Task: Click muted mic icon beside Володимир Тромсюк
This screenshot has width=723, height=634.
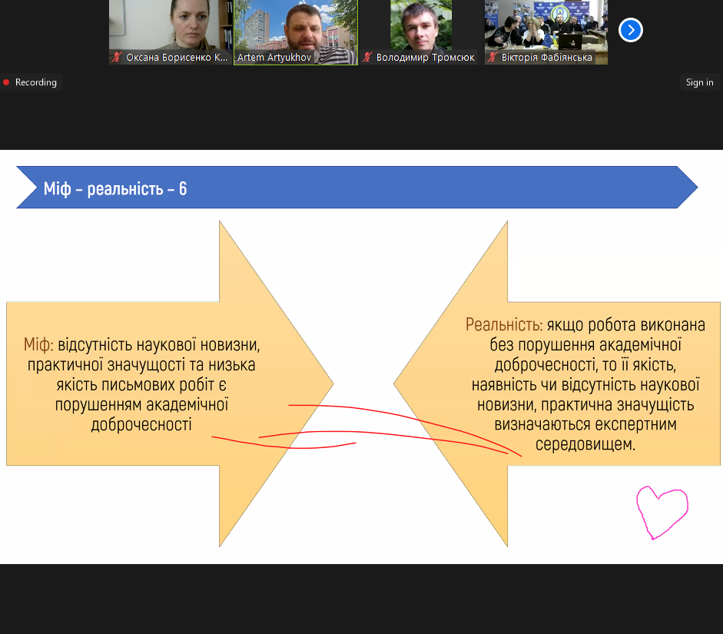Action: click(368, 58)
